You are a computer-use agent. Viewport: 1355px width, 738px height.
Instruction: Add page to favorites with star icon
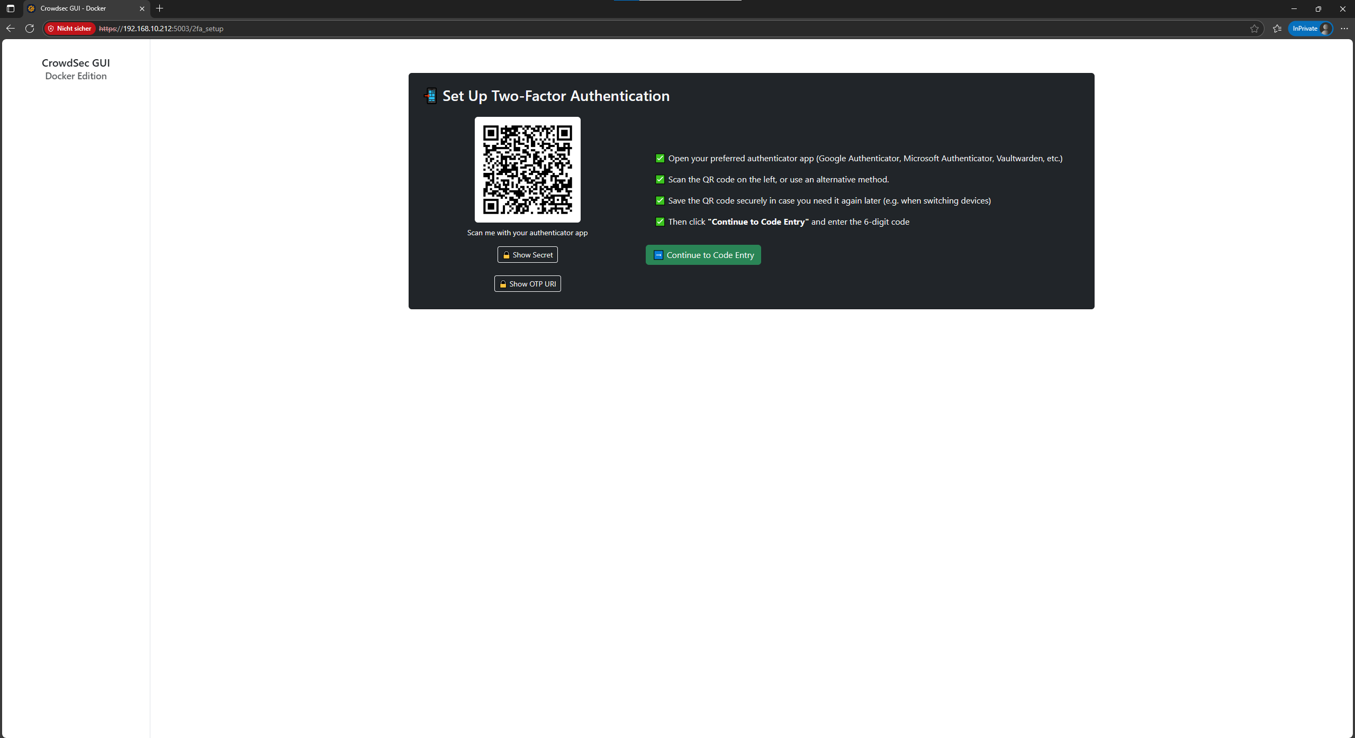click(x=1254, y=29)
